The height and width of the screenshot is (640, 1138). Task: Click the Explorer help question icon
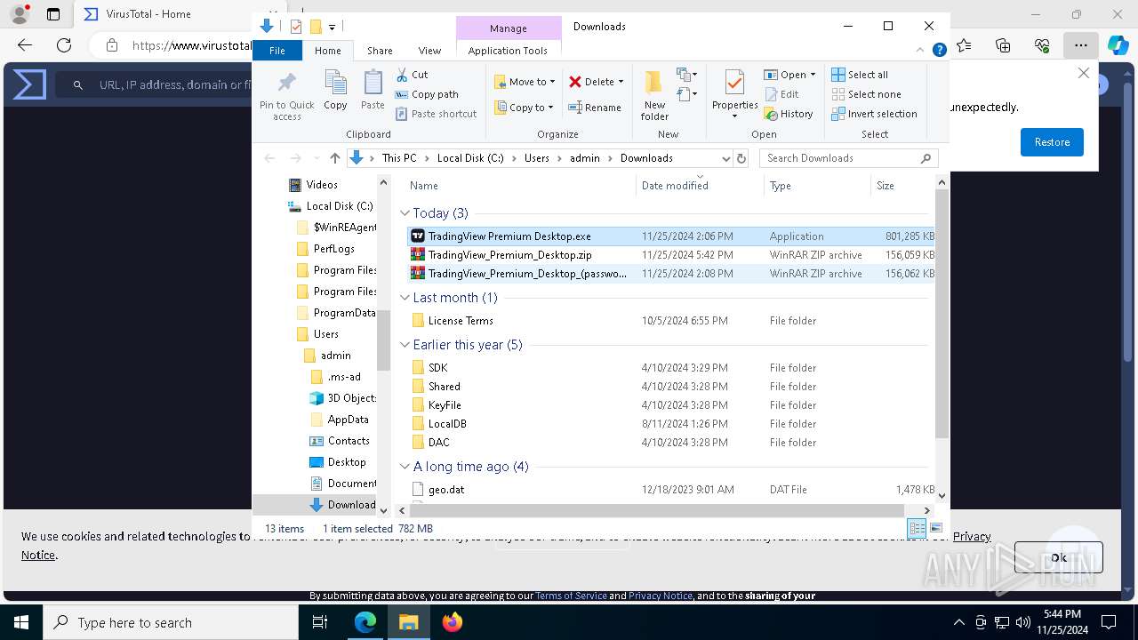tap(939, 51)
